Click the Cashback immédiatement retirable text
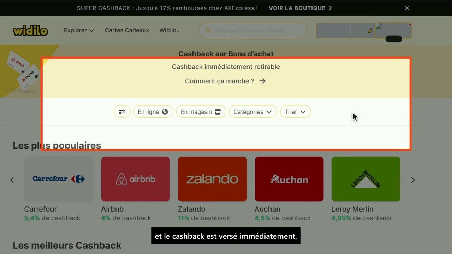The width and height of the screenshot is (452, 254). pos(226,67)
